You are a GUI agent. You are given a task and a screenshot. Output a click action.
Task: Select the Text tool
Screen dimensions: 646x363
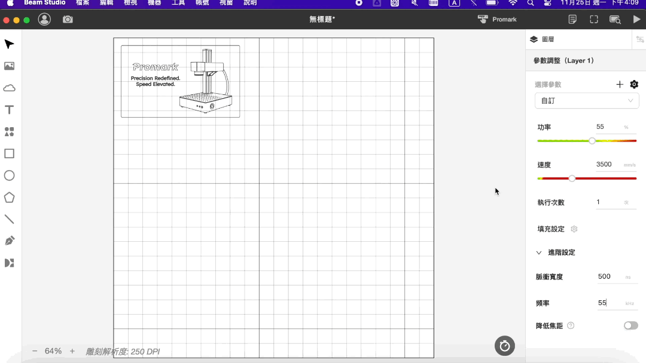pyautogui.click(x=9, y=110)
